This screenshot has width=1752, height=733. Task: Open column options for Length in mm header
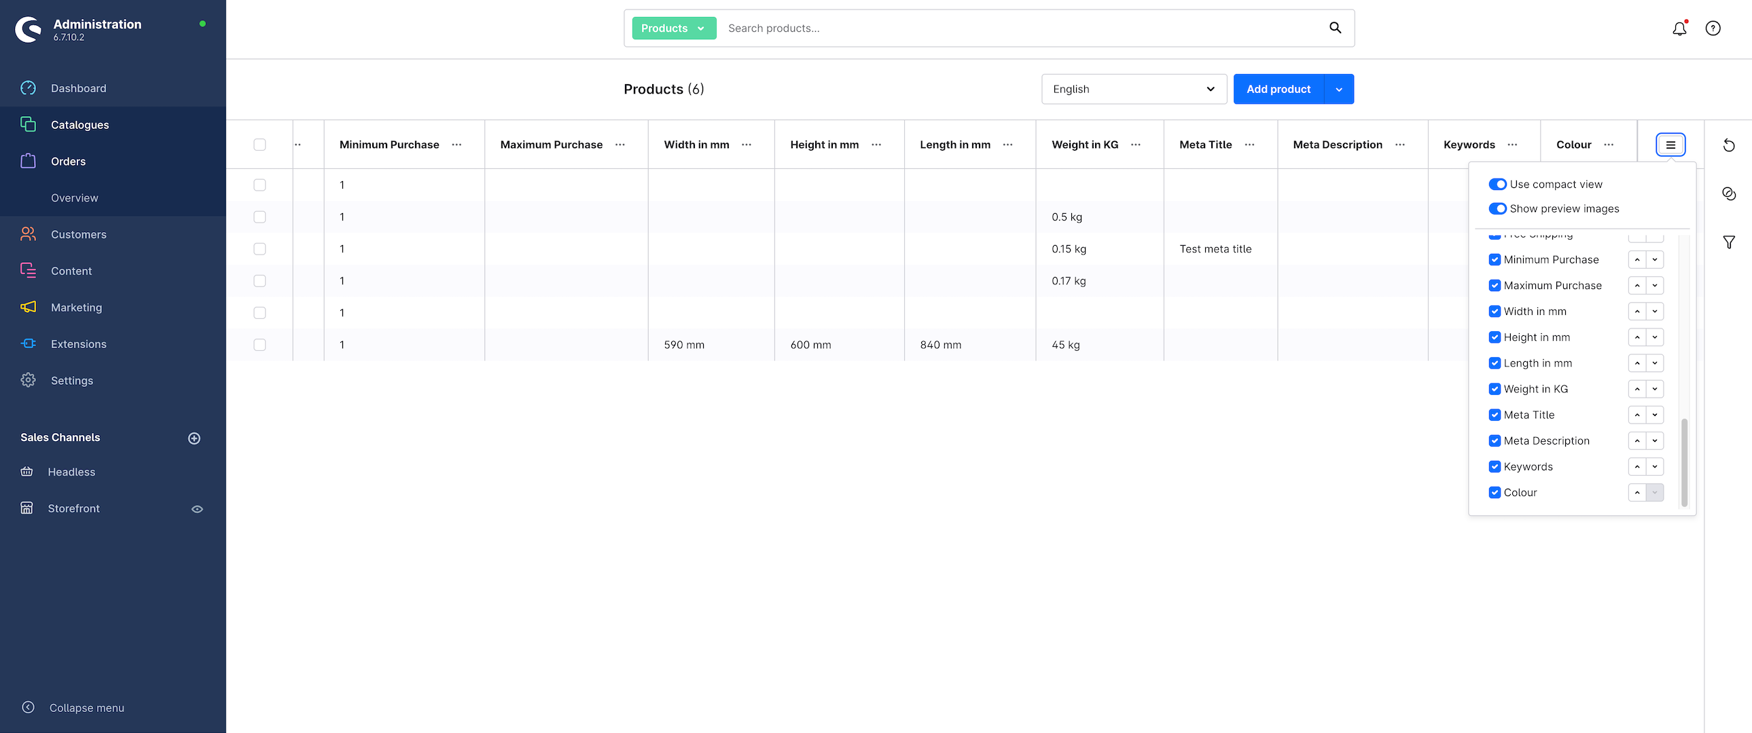pos(1007,145)
